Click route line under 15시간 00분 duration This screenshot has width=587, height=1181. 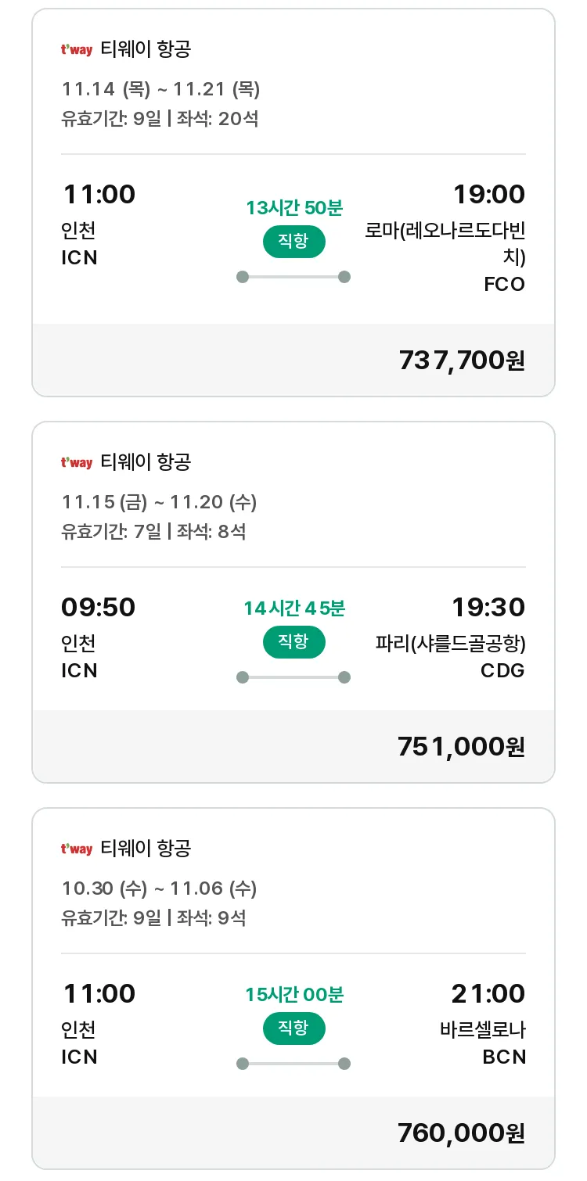[x=293, y=1064]
